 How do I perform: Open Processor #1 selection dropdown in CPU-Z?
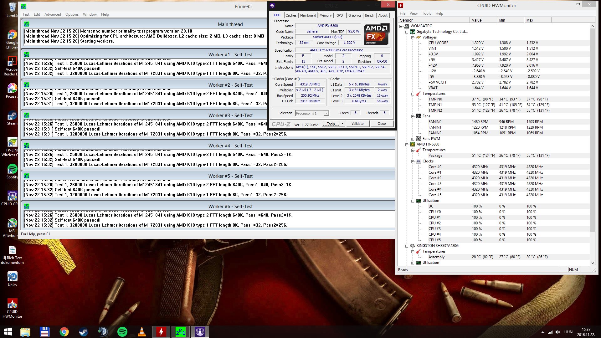[326, 113]
